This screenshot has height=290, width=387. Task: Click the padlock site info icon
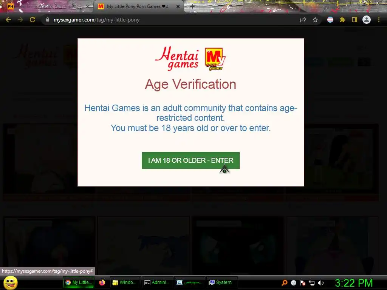pyautogui.click(x=47, y=20)
